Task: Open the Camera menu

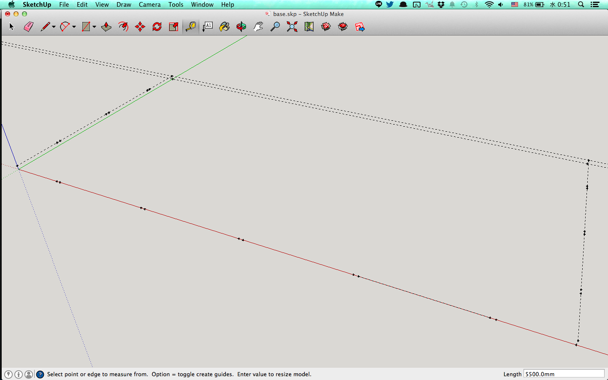Action: tap(149, 5)
